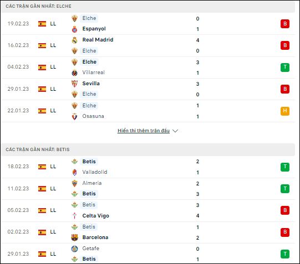
Task: Click the Almeria club crest icon
Action: 74,183
